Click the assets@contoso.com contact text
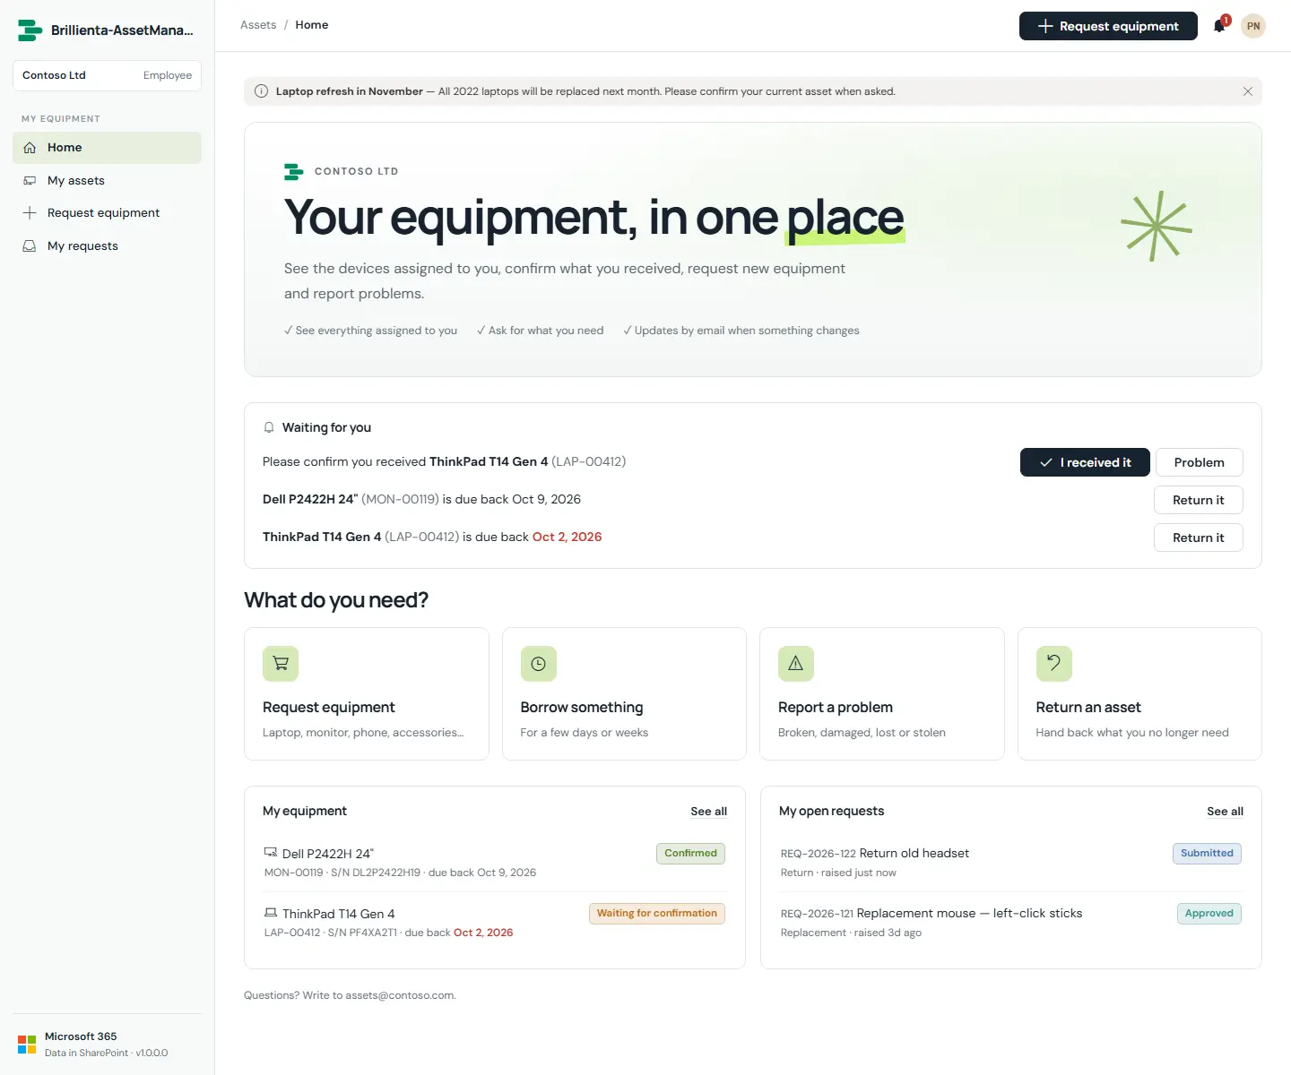 click(x=400, y=995)
